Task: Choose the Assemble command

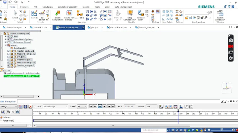Action: [80, 14]
